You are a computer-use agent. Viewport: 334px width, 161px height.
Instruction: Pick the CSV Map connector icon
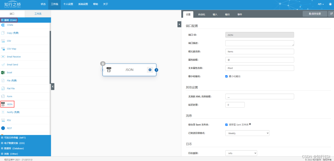tap(3, 49)
